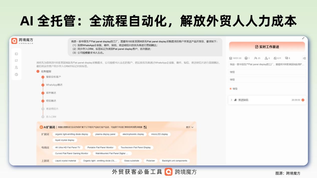Click the 邮件触达 step
This screenshot has width=317, height=178.
tap(51, 93)
